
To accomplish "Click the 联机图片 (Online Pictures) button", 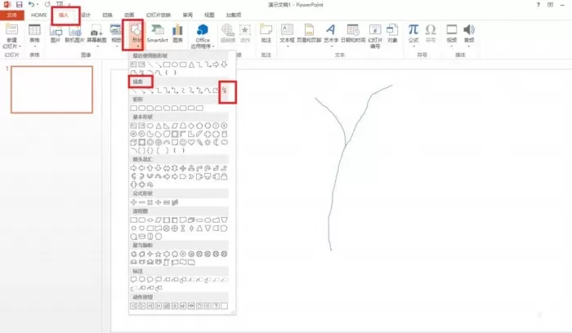I will click(75, 34).
